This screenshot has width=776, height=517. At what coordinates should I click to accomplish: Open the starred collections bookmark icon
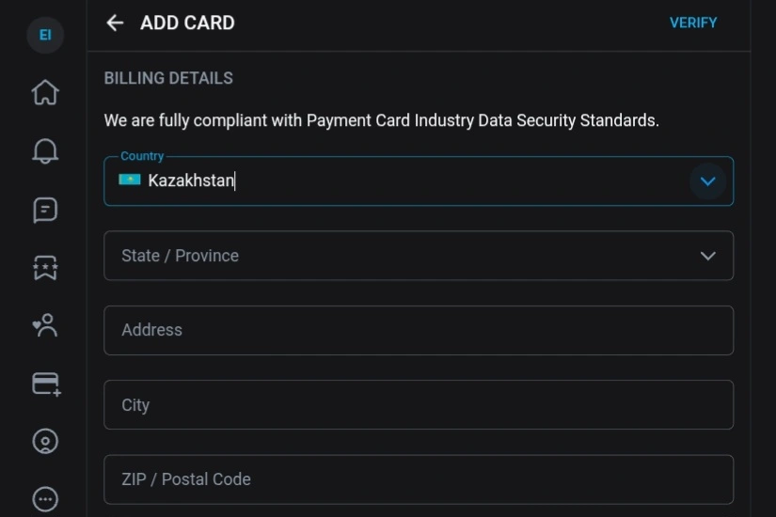tap(44, 268)
